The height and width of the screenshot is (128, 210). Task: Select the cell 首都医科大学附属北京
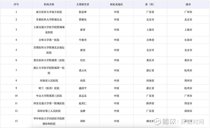click(x=49, y=20)
